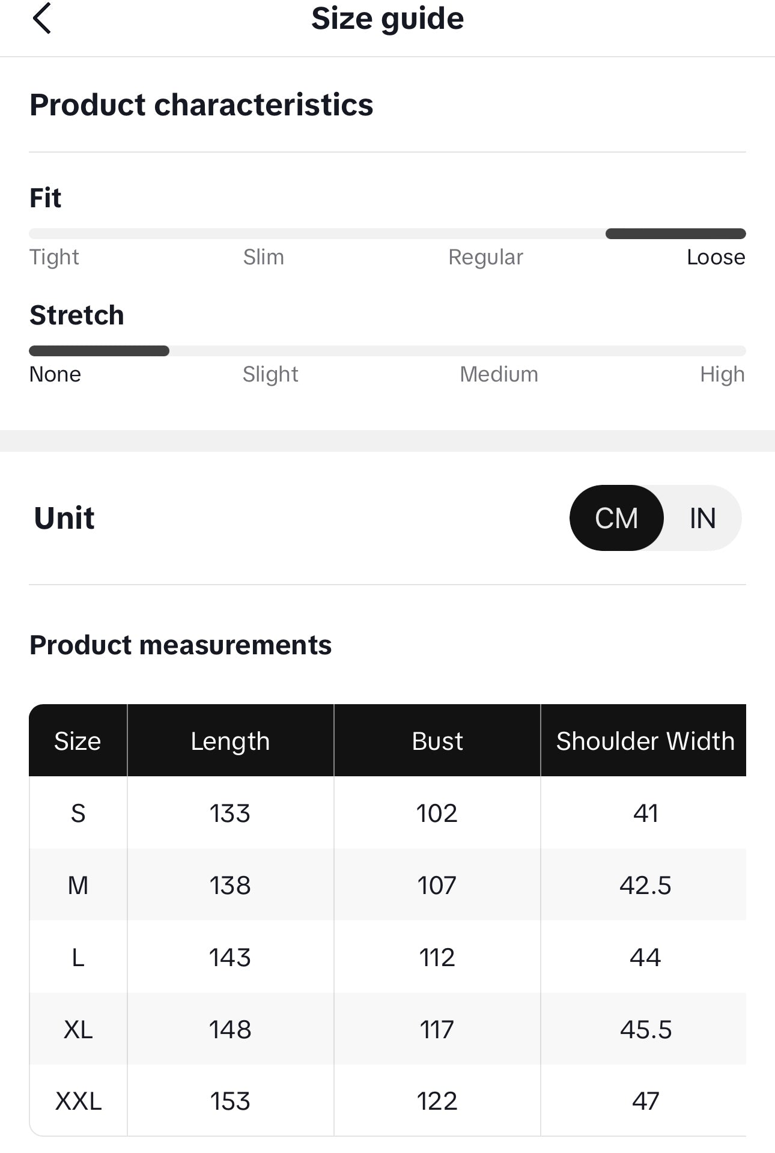Tap the back arrow icon

tap(41, 19)
